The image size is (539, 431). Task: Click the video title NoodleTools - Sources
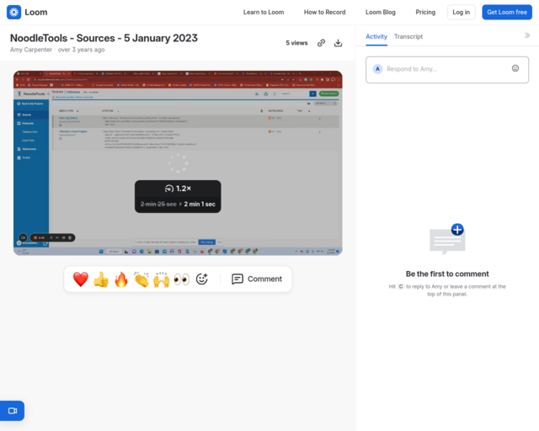point(104,38)
